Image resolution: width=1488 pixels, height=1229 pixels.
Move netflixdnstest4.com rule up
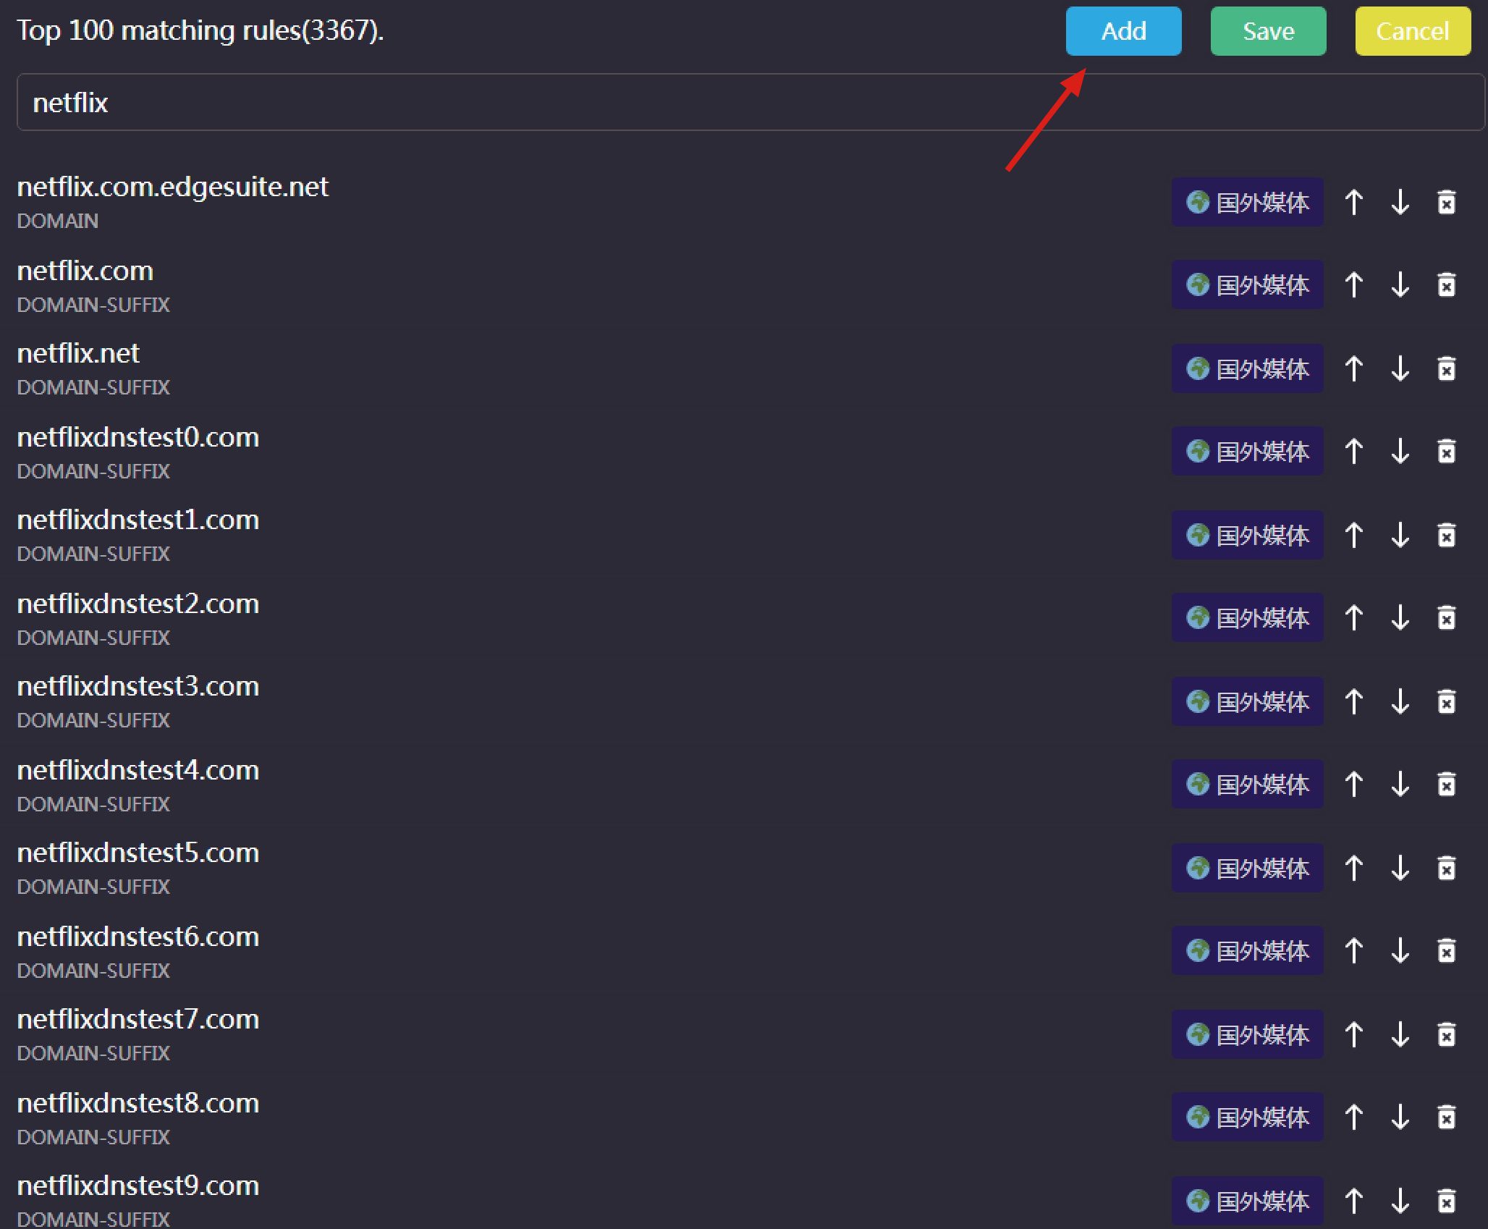click(1353, 784)
